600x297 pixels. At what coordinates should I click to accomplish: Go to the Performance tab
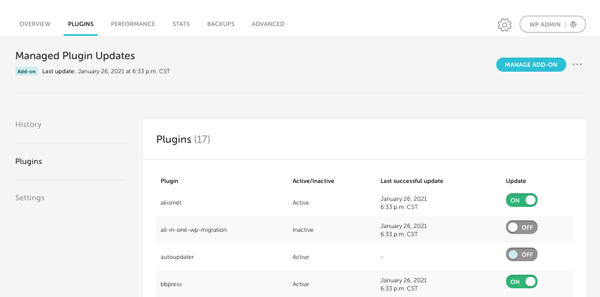pyautogui.click(x=132, y=24)
